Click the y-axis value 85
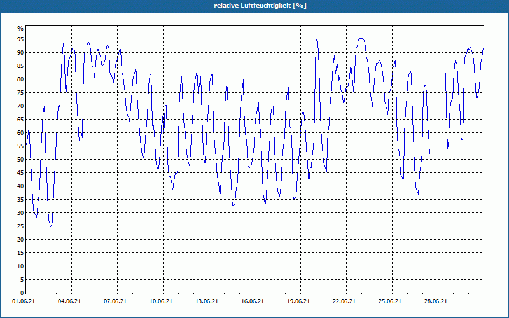Image resolution: width=509 pixels, height=318 pixels. pyautogui.click(x=20, y=66)
